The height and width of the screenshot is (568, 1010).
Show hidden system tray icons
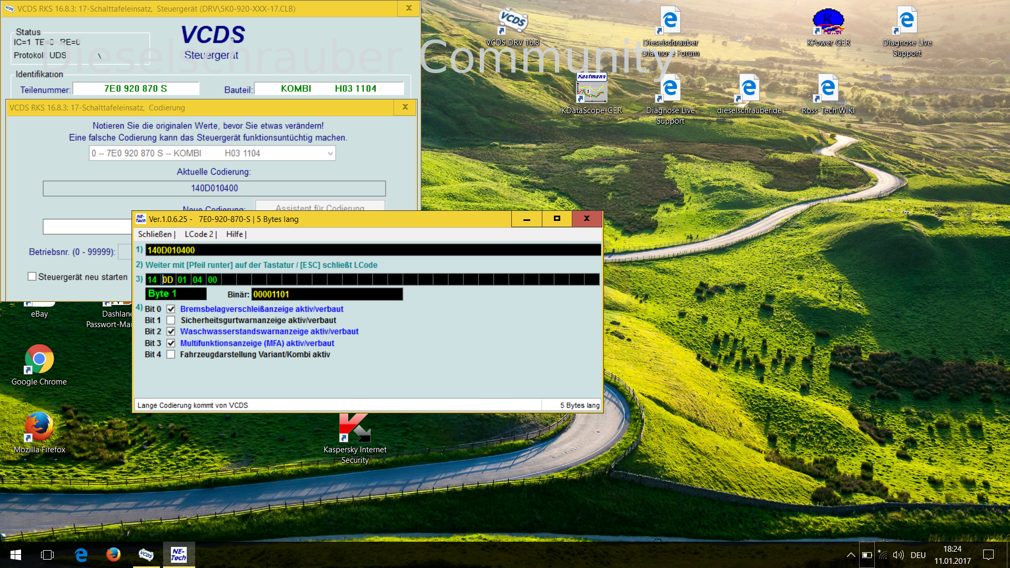(x=851, y=555)
